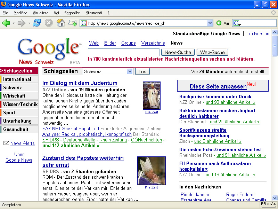278x209 pixels.
Task: Select the Wirtschaft sidebar section
Action: 19,96
